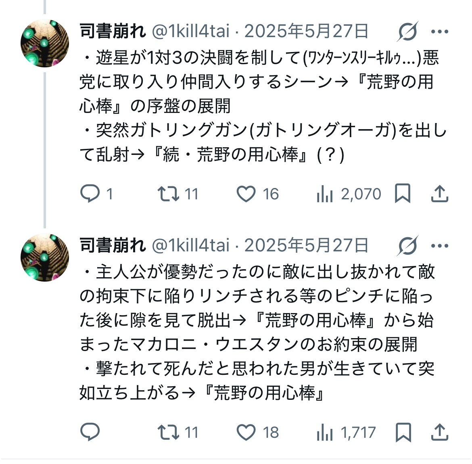View analytics showing 1,717 views
Viewport: 472px width, 464px height.
[x=325, y=433]
